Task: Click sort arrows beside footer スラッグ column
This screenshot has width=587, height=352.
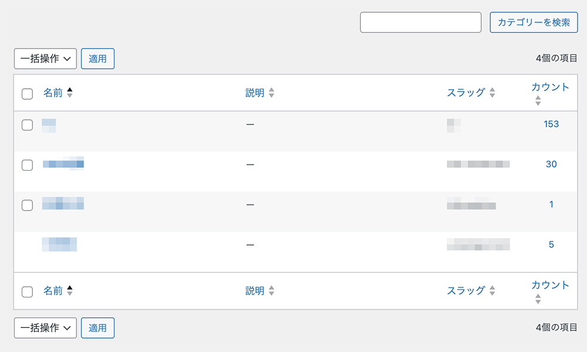Action: click(x=492, y=290)
